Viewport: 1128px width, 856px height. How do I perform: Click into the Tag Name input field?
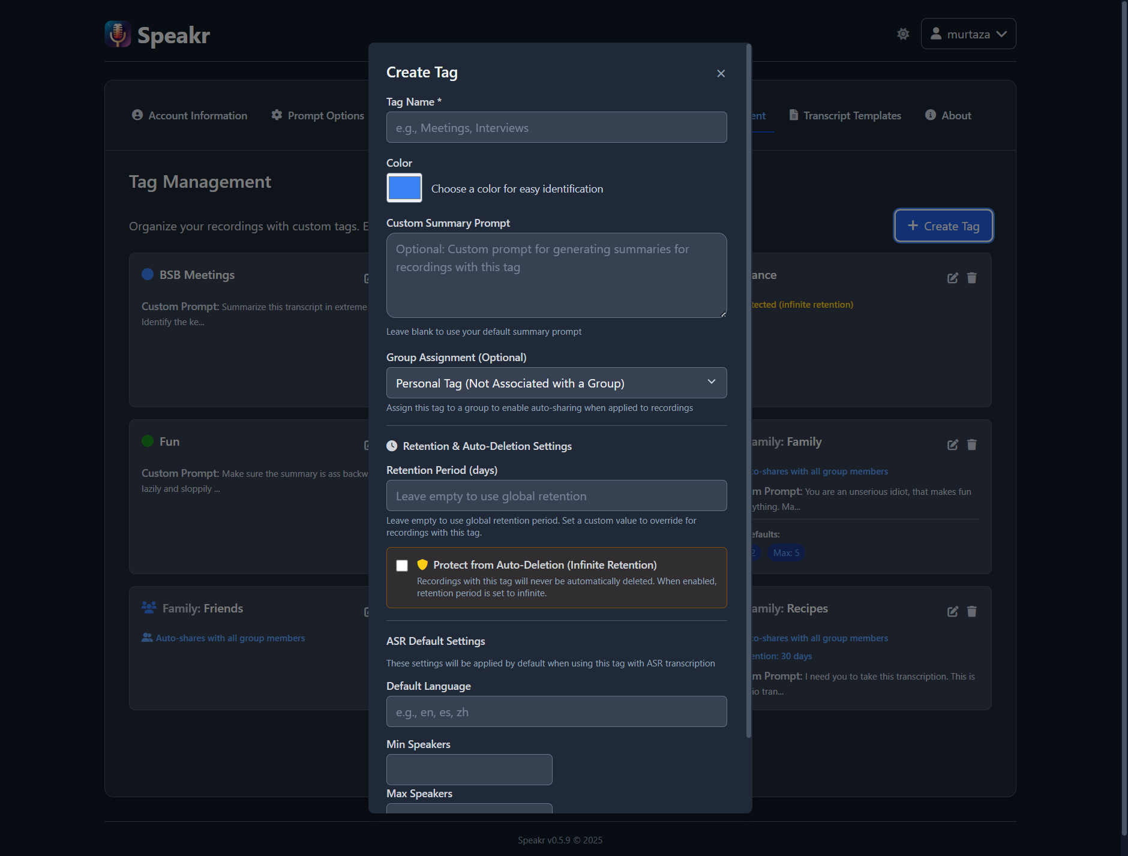tap(556, 127)
